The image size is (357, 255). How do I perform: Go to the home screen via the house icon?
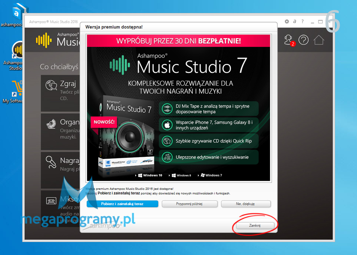coord(318,40)
